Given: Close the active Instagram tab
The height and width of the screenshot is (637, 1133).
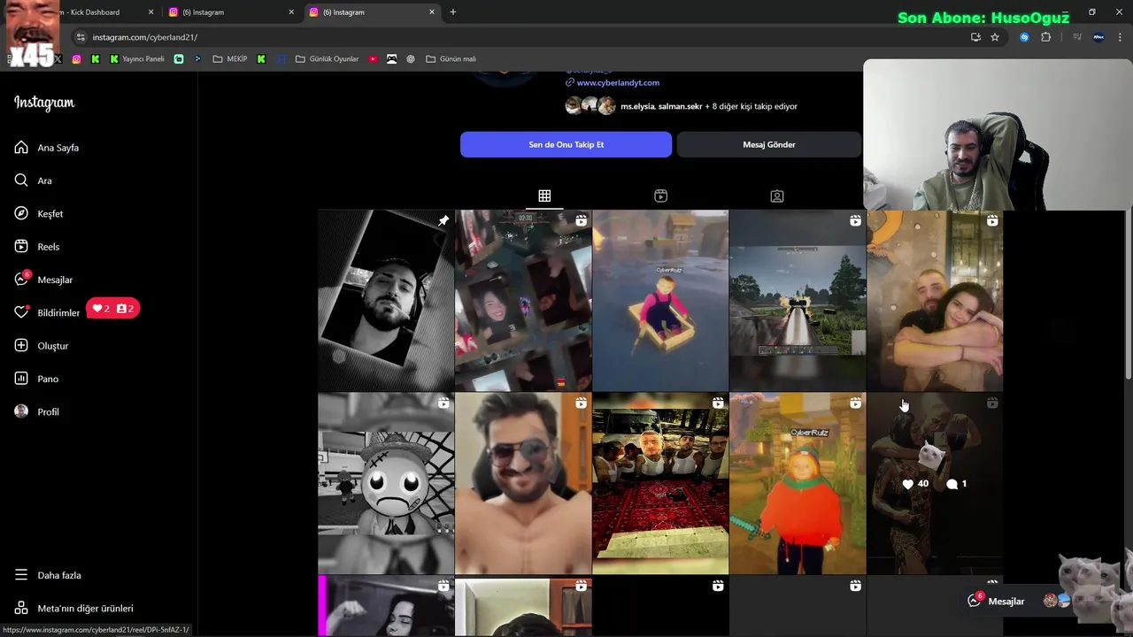Looking at the screenshot, I should 432,12.
